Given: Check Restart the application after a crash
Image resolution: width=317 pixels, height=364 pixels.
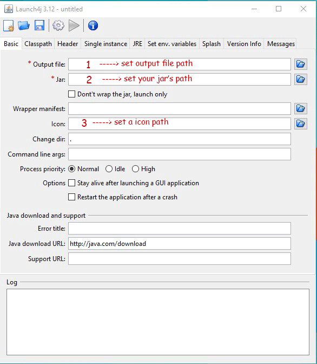Looking at the screenshot, I should (71, 197).
